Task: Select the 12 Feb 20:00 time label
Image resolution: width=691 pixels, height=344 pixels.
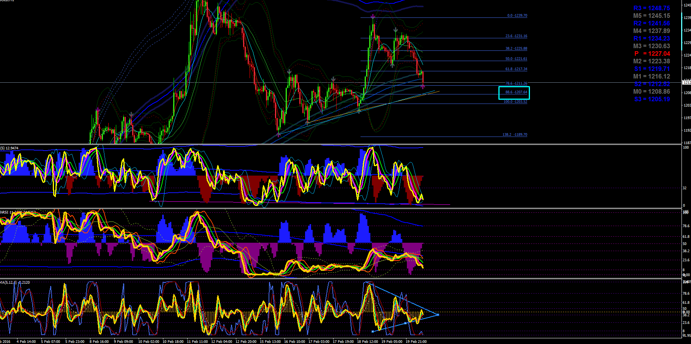Action: [246, 341]
